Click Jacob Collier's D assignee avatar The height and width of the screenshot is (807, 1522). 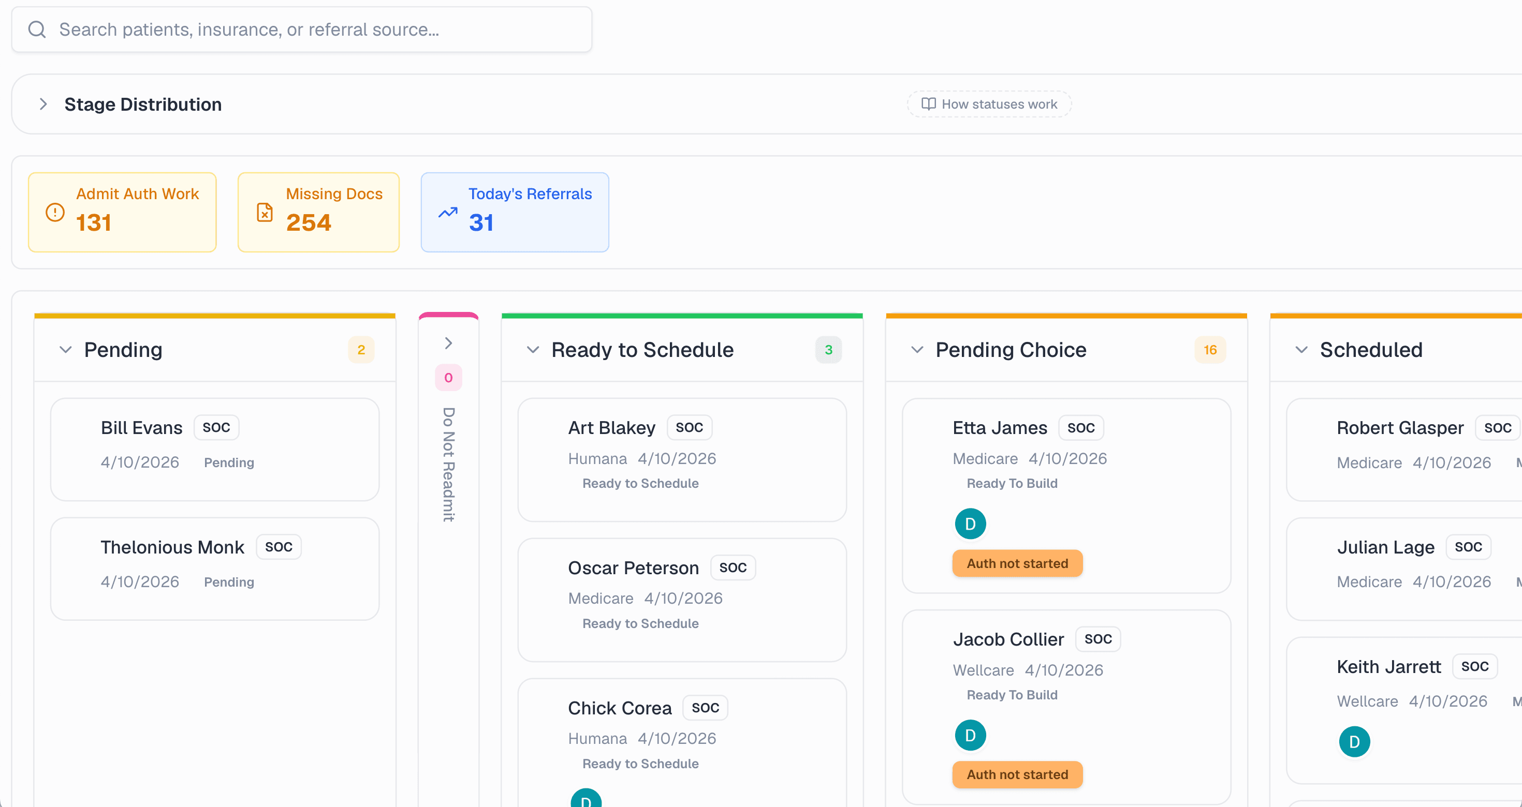[970, 735]
